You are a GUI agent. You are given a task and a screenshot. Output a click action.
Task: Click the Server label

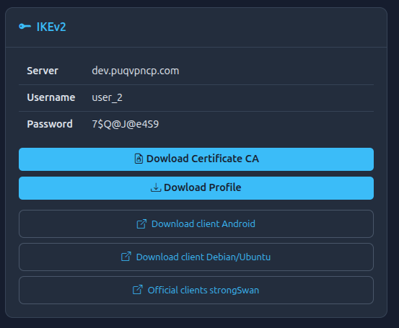pos(43,71)
